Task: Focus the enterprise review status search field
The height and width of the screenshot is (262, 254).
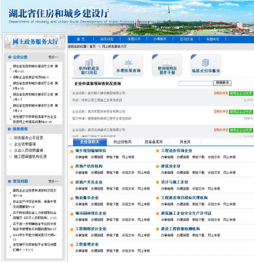Action: (196, 83)
